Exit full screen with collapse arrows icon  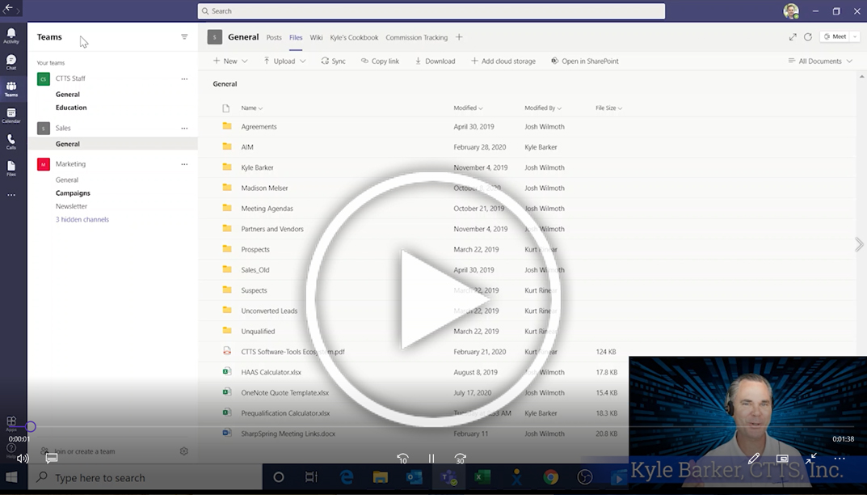point(810,459)
